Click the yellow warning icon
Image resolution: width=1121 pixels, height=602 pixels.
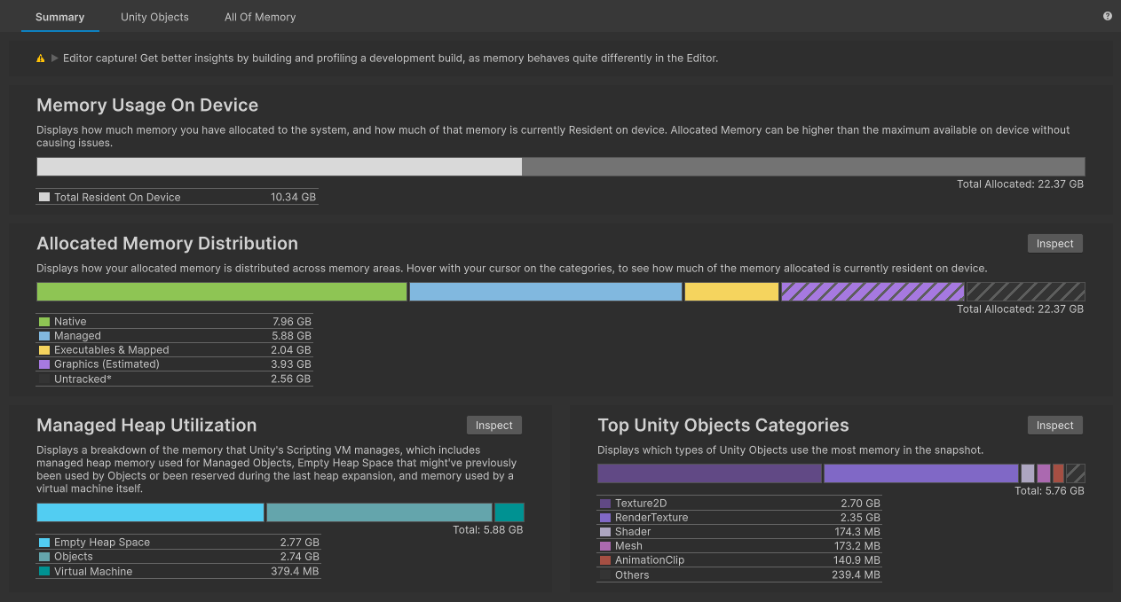click(x=41, y=59)
